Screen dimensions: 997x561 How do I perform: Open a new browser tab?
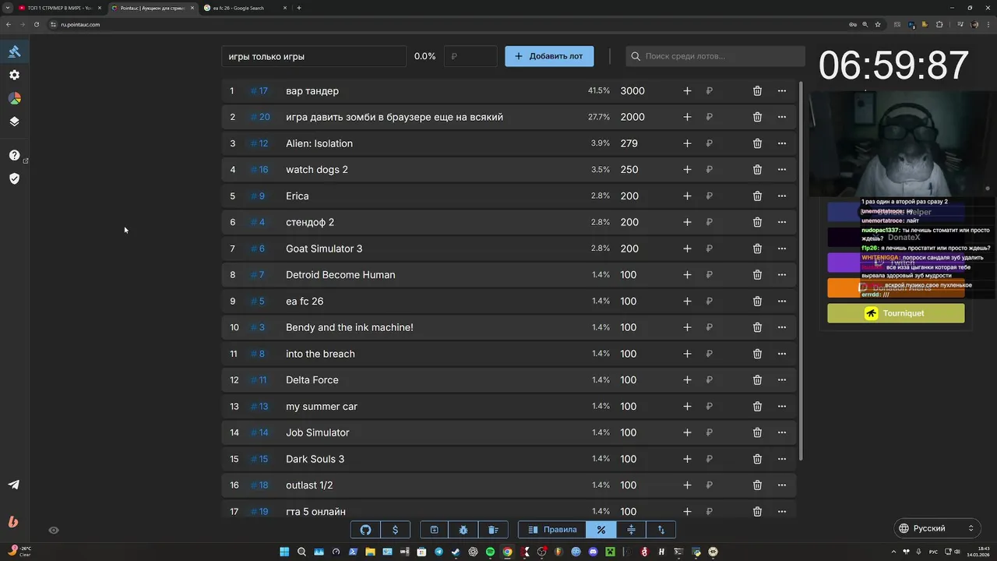299,8
